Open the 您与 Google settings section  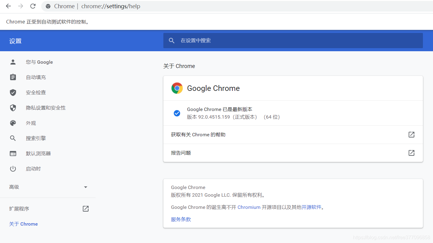pyautogui.click(x=39, y=62)
